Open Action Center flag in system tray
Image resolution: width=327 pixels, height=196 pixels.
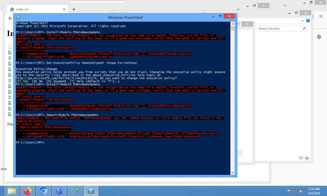(x=289, y=191)
